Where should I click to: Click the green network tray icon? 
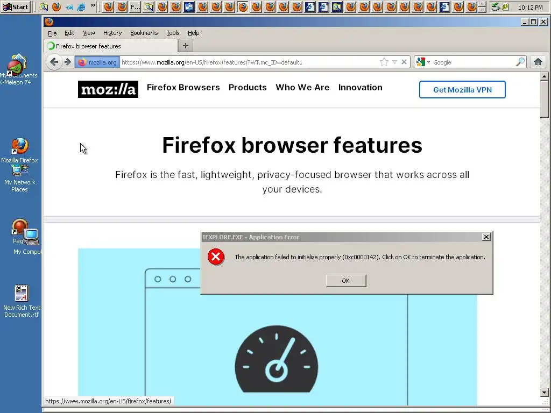[496, 6]
